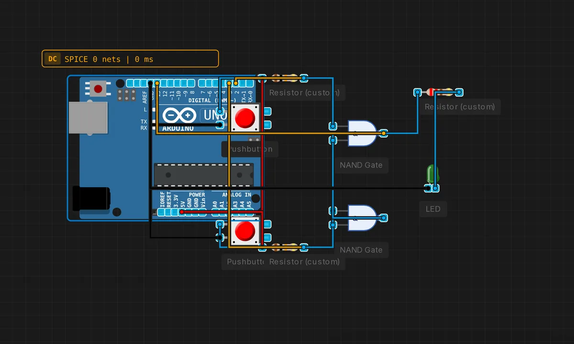Select the resistor above the upper pushbutton

[x=283, y=77]
